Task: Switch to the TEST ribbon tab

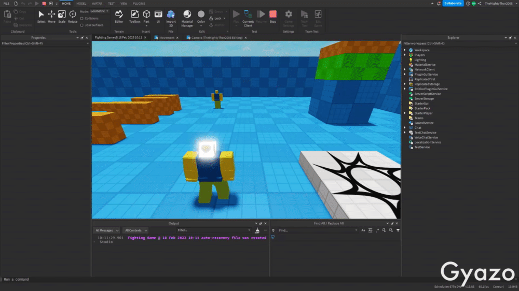Action: pos(111,3)
